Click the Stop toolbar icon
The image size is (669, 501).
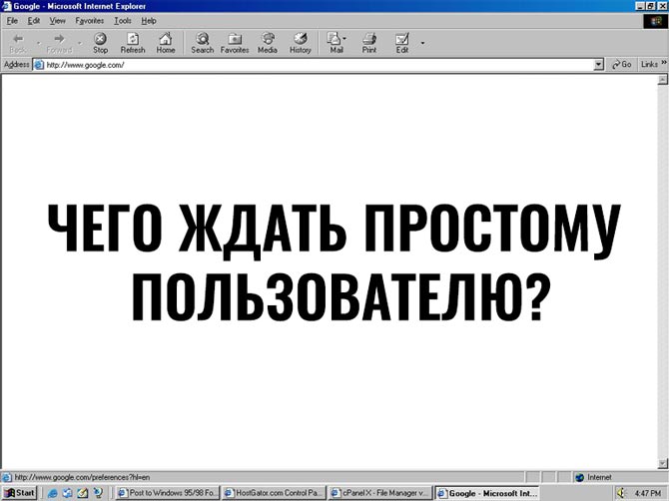coord(101,42)
